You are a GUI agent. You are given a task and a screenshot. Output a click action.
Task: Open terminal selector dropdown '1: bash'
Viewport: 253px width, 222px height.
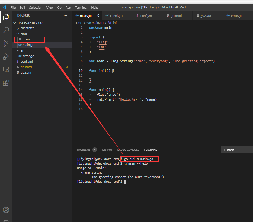[237, 150]
